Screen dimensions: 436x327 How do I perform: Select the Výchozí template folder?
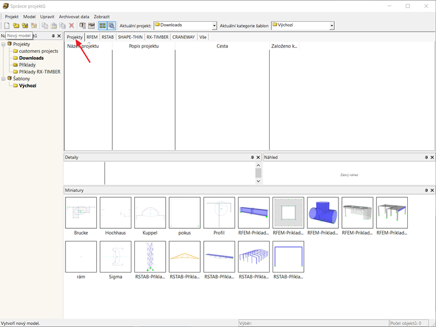tap(28, 85)
